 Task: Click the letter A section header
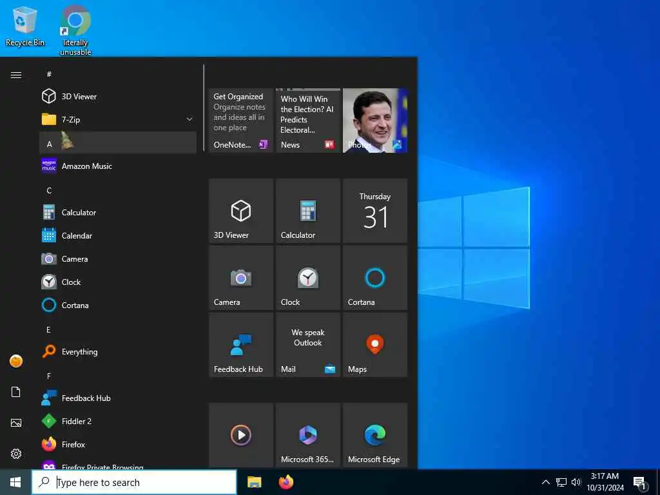[x=118, y=142]
